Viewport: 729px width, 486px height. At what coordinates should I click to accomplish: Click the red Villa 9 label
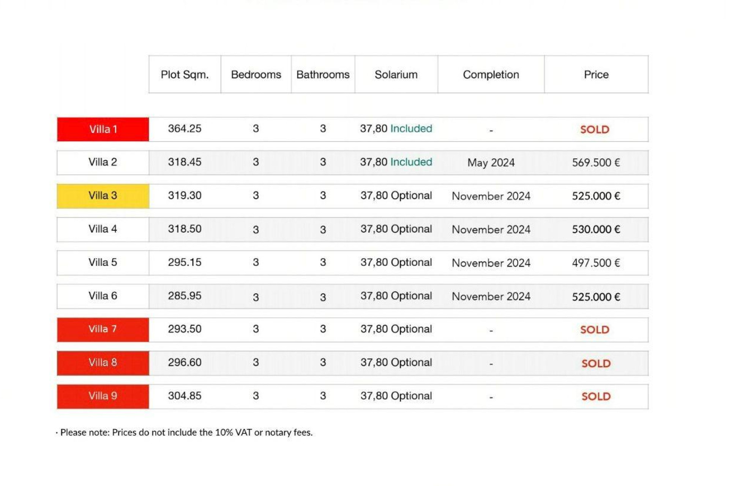103,396
